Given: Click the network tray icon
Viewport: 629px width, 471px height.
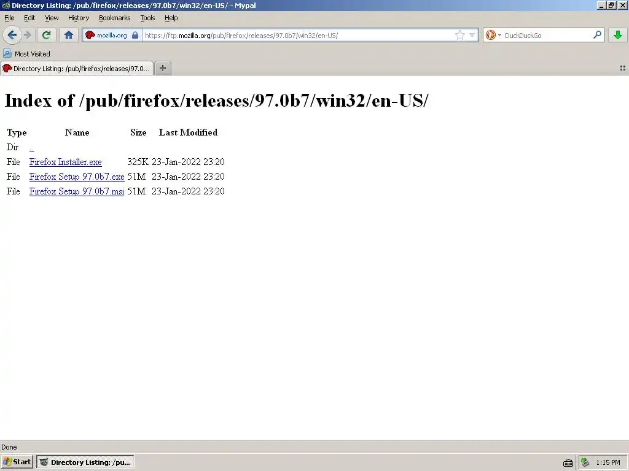Looking at the screenshot, I should point(585,462).
